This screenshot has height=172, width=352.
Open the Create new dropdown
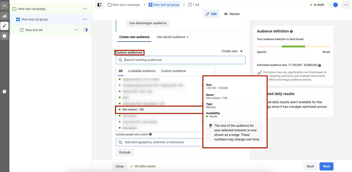click(x=232, y=51)
